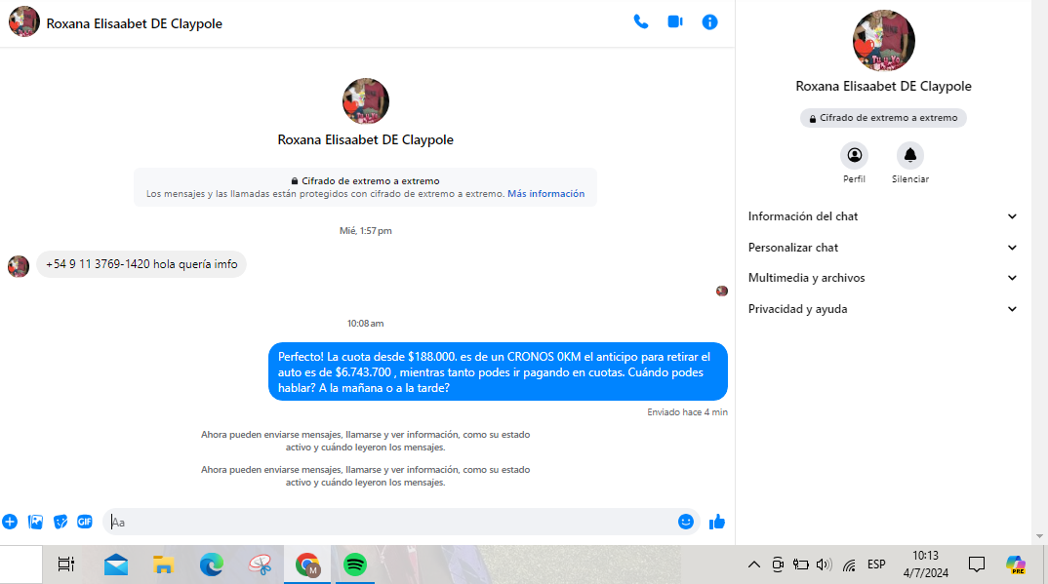Screen dimensions: 1048x584
Task: Expand Multimedia y archivos section
Action: [882, 278]
